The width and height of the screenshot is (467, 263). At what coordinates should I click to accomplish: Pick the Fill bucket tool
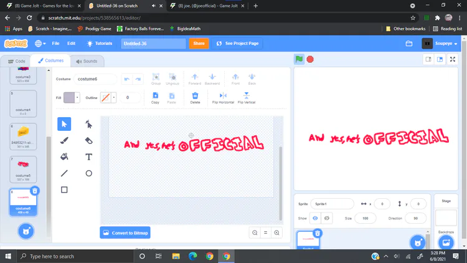(x=64, y=157)
